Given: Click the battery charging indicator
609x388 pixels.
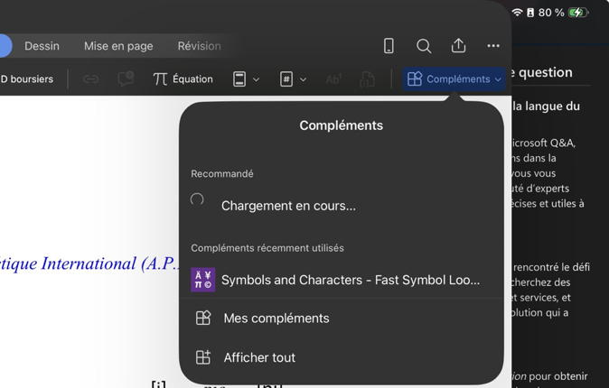Looking at the screenshot, I should tap(578, 13).
